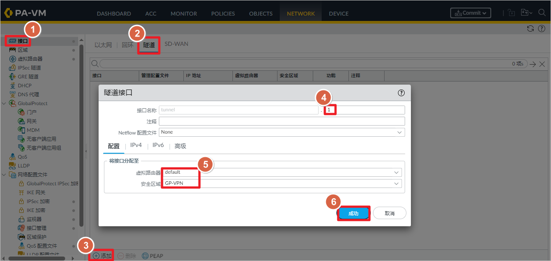
Task: Select 接口 in the sidebar
Action: coord(22,41)
